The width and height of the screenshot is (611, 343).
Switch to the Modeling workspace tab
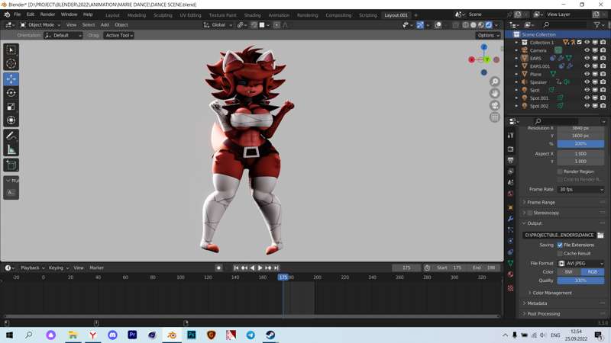pyautogui.click(x=137, y=15)
